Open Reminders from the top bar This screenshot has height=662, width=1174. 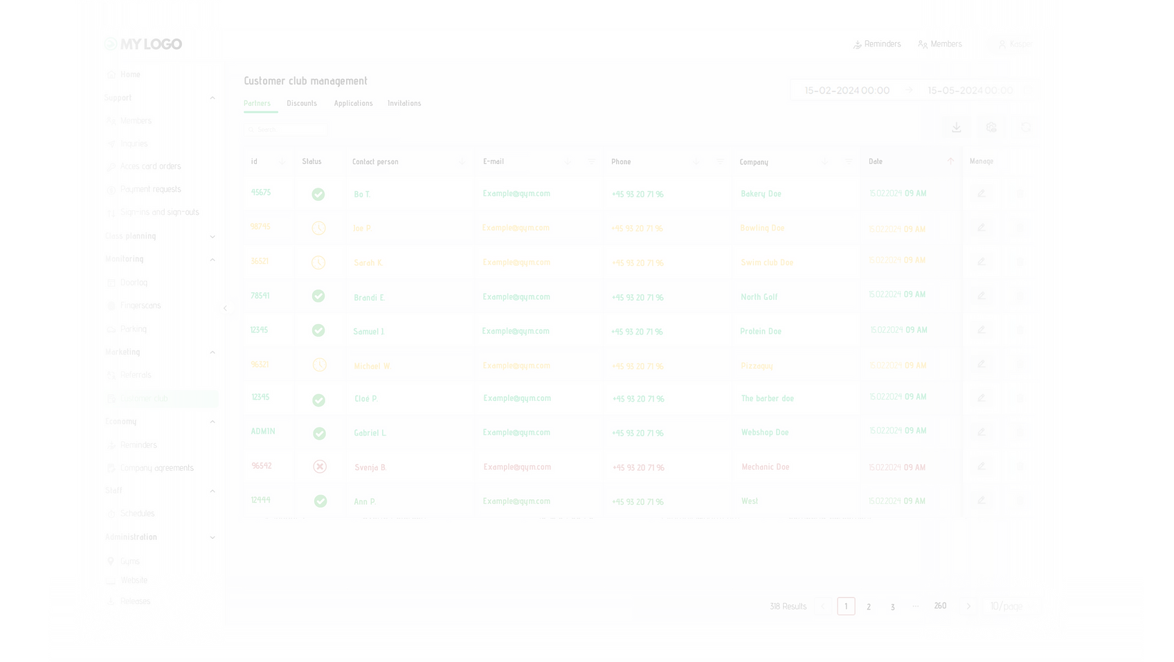[877, 44]
